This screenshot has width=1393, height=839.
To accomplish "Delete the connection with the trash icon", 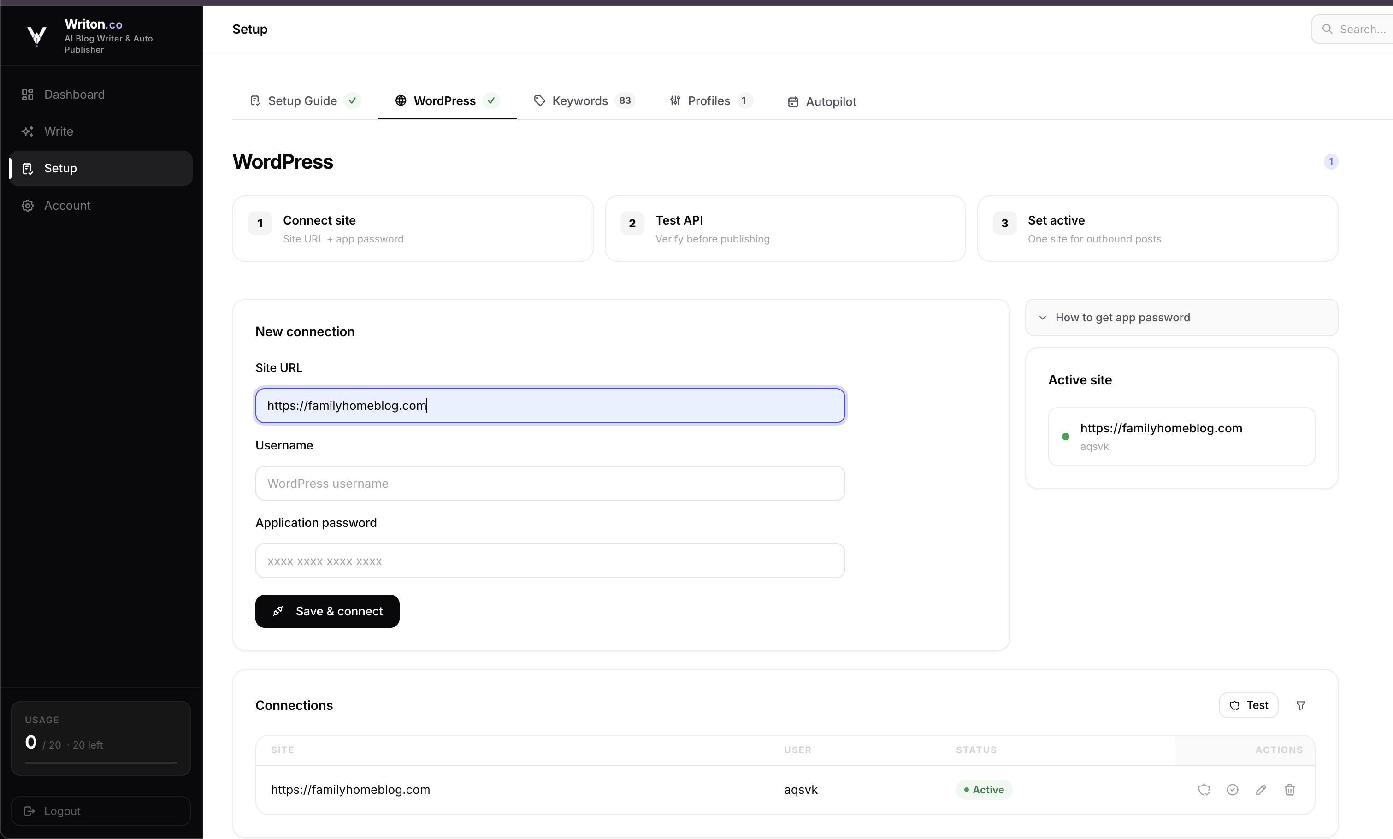I will pos(1290,790).
